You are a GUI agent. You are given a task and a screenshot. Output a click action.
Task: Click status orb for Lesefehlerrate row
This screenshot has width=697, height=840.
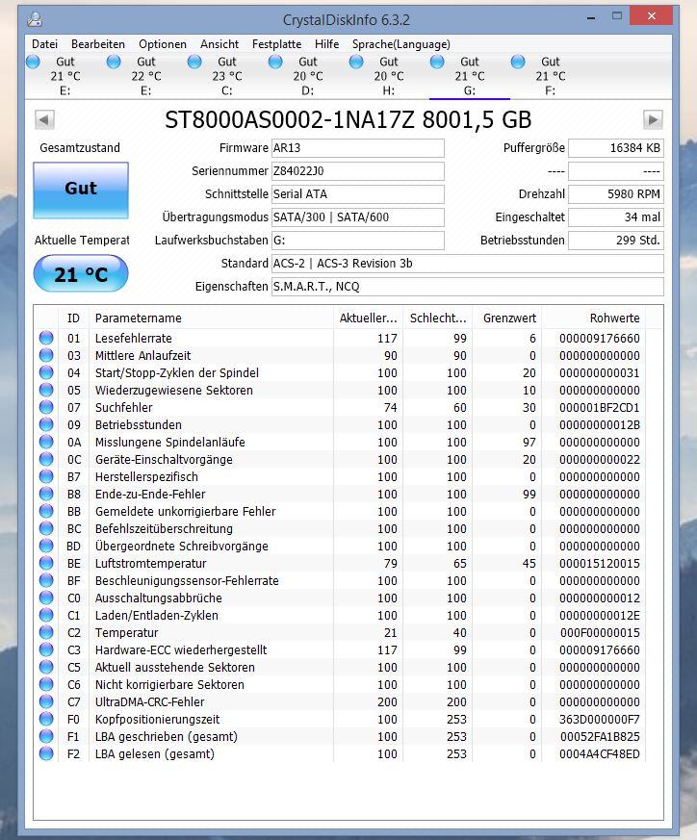46,338
